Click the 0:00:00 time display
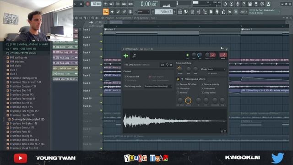The height and width of the screenshot is (165, 293). tap(148, 4)
